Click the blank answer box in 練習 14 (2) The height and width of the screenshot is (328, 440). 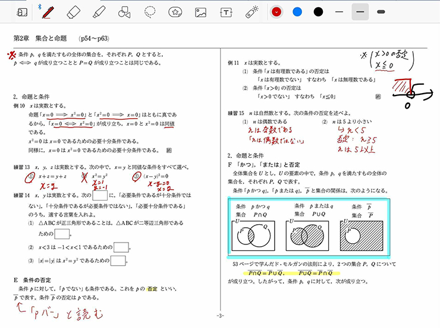[x=121, y=247]
